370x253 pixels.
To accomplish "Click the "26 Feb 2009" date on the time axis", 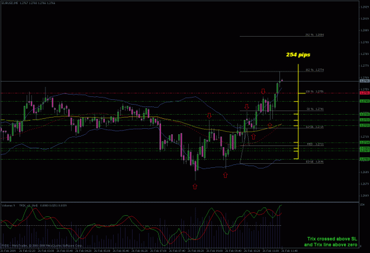I will tap(8, 251).
